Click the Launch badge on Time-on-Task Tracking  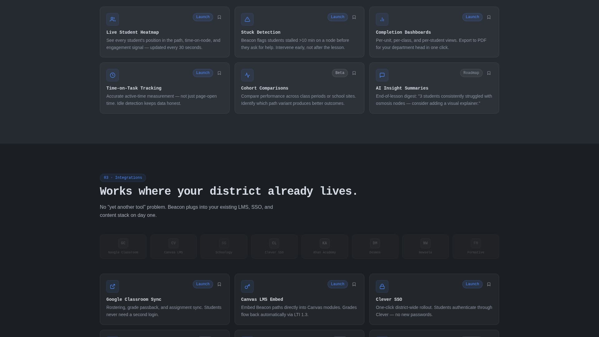(x=203, y=73)
